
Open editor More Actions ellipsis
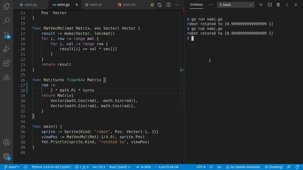coord(177,5)
